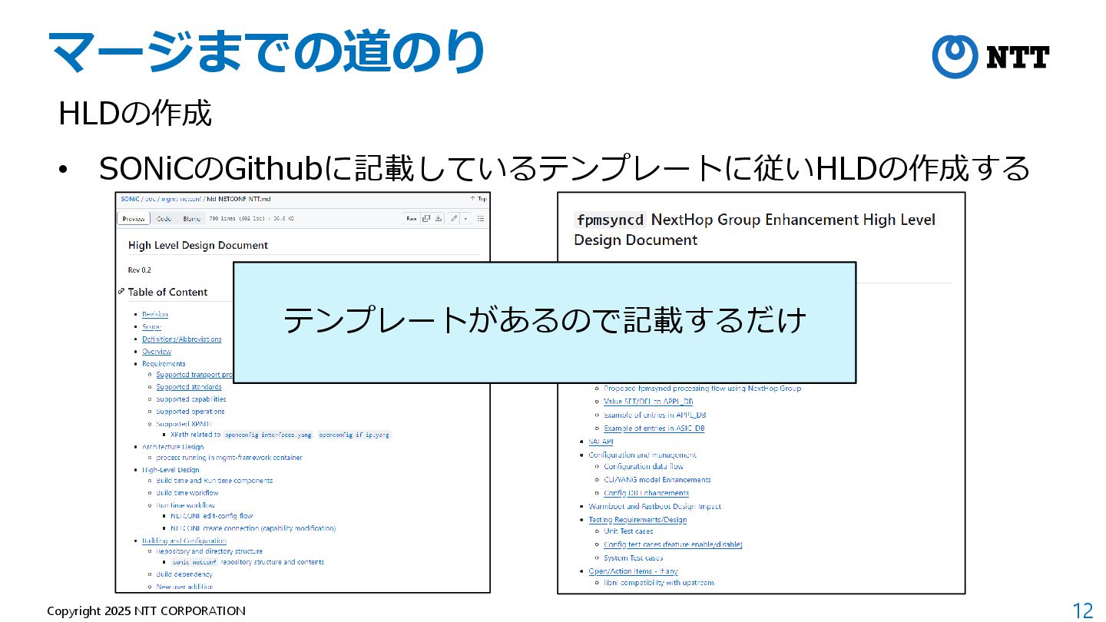Open the Supported operations link
Viewport: 1106px width, 622px height.
(190, 412)
